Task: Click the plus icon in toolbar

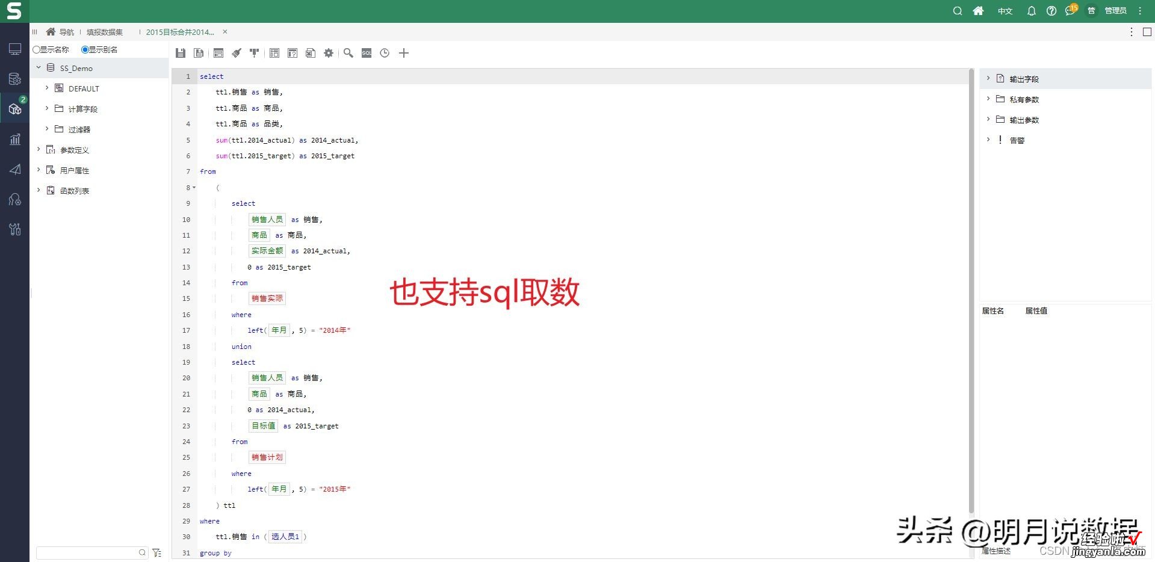Action: (x=404, y=53)
